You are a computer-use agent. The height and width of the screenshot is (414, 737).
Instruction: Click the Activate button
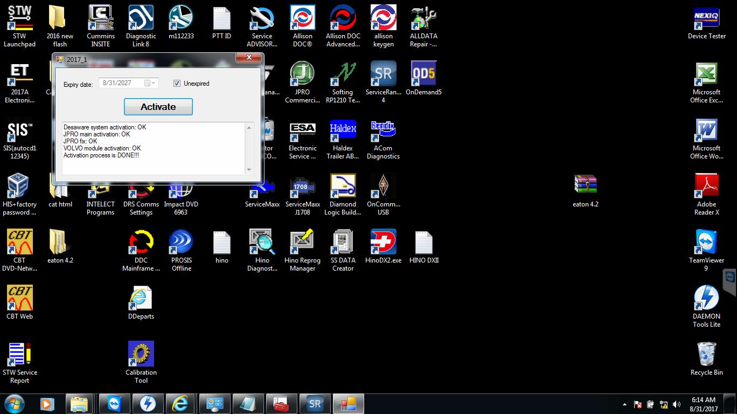pos(158,107)
